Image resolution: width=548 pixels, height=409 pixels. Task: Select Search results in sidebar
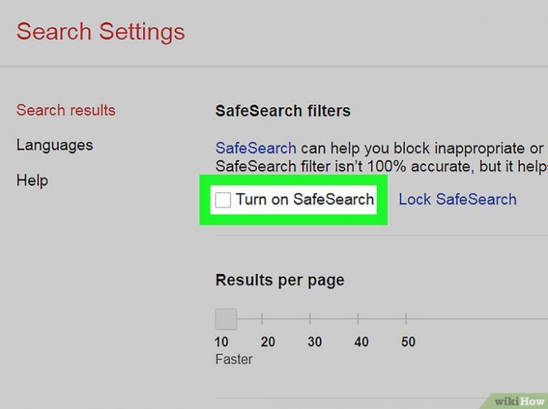(x=66, y=110)
